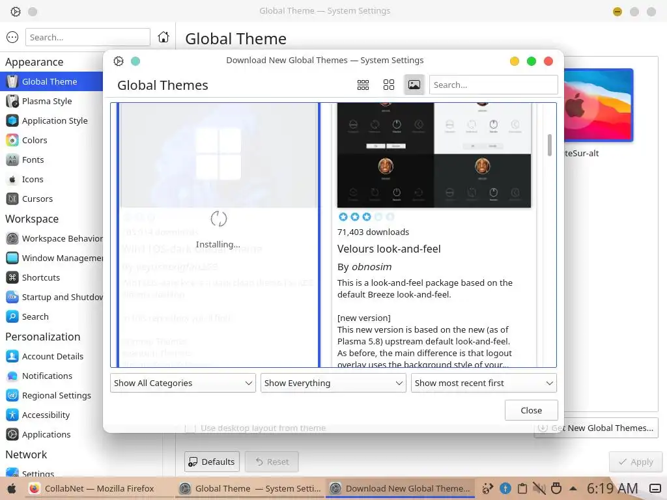The height and width of the screenshot is (500, 667).
Task: Open Applications settings
Action: point(51,434)
